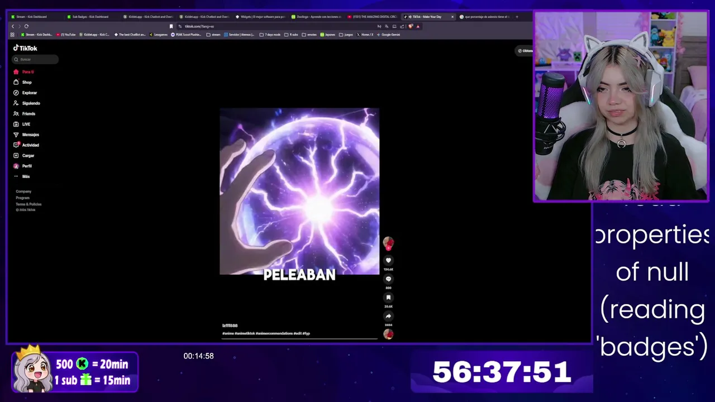Screen dimensions: 715x402
Task: Open the Friends page
Action: click(25, 113)
